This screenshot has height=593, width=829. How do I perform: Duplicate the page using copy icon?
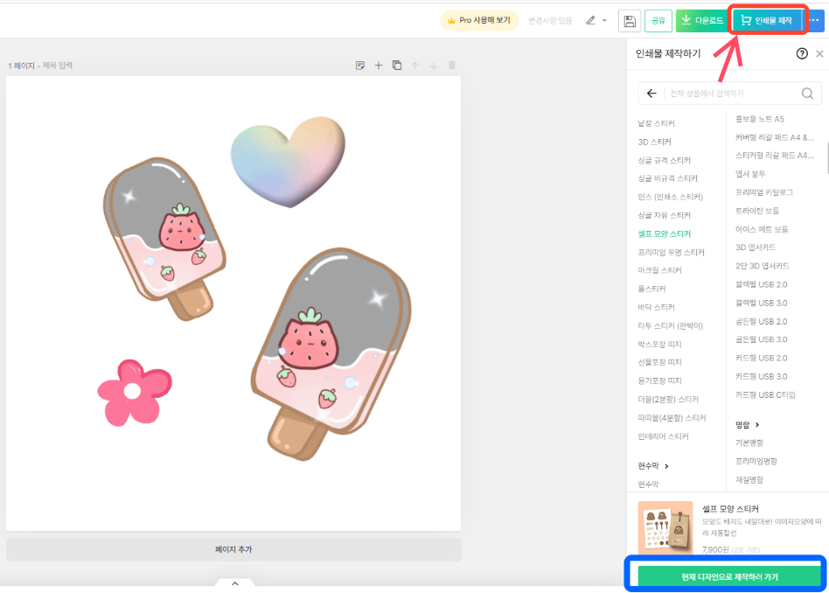tap(397, 66)
